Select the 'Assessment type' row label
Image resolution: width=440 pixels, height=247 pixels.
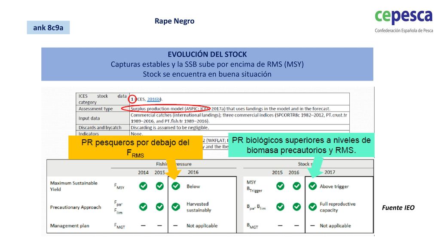(96, 108)
